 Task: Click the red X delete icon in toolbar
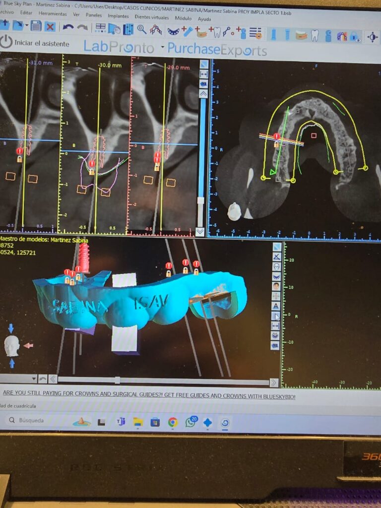click(50, 26)
